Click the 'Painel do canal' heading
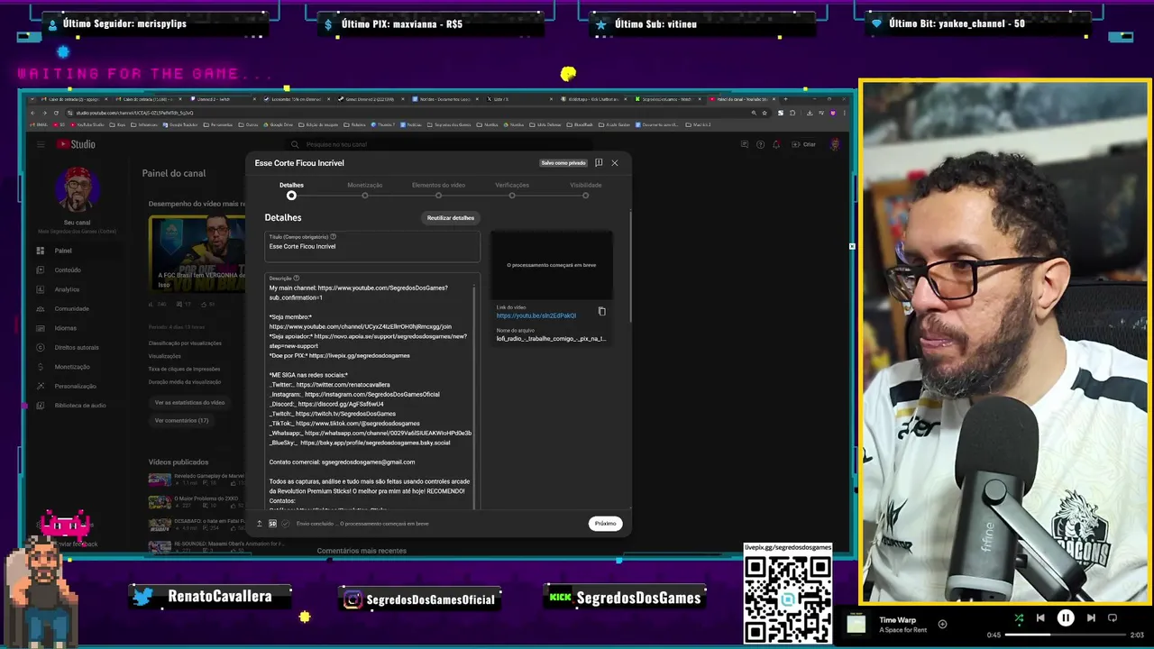 click(174, 173)
